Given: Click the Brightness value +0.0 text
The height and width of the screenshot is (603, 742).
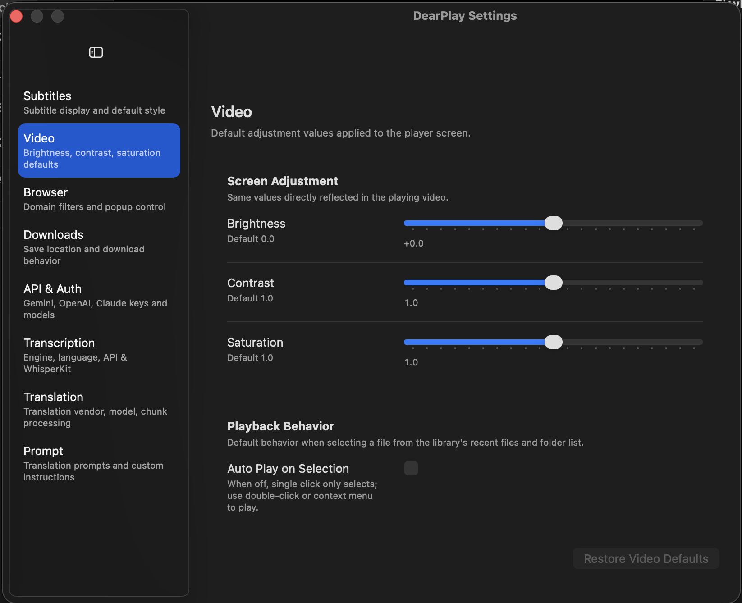Looking at the screenshot, I should point(414,243).
